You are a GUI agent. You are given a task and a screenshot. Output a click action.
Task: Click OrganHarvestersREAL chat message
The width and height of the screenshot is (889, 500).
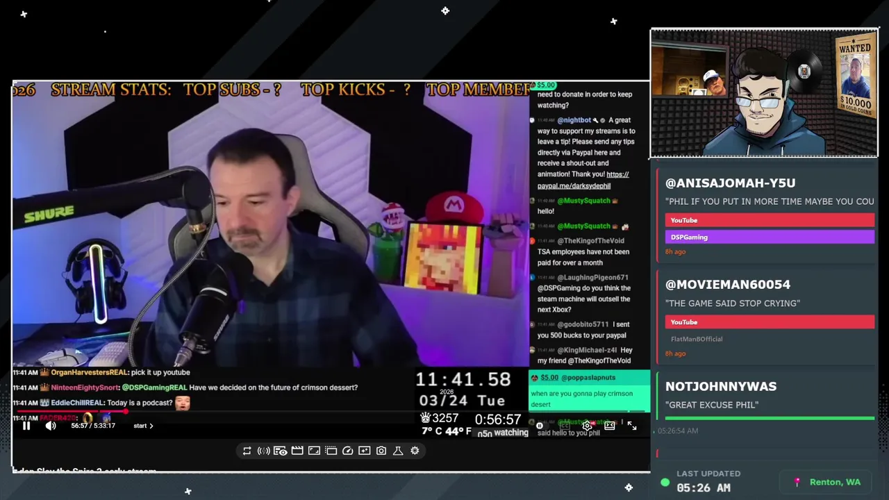(x=101, y=373)
